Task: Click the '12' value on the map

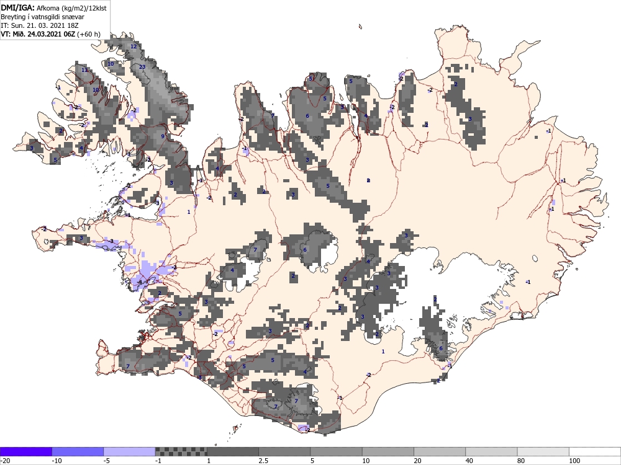Action: 134,46
